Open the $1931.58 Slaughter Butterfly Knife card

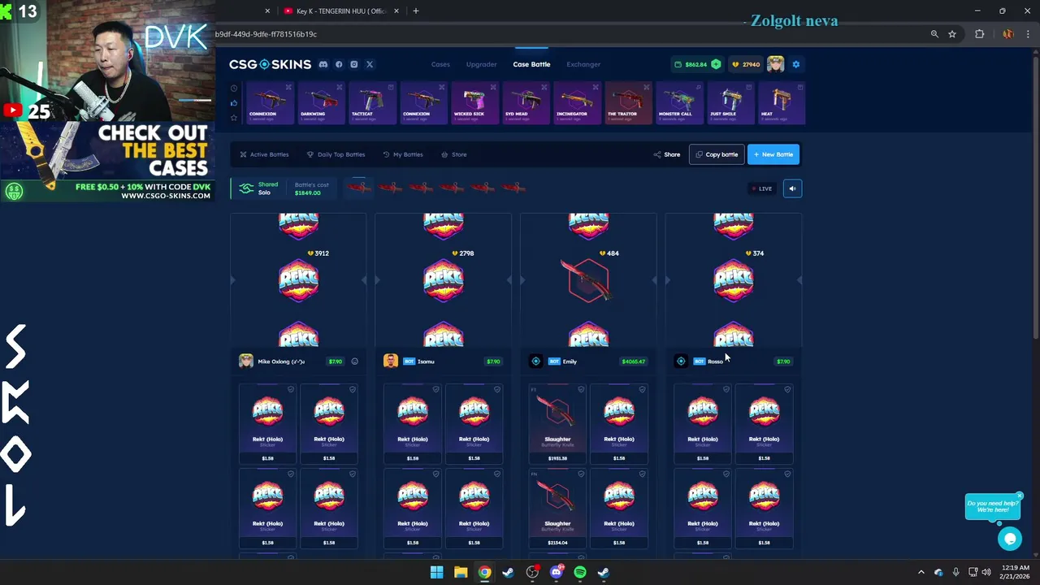557,424
